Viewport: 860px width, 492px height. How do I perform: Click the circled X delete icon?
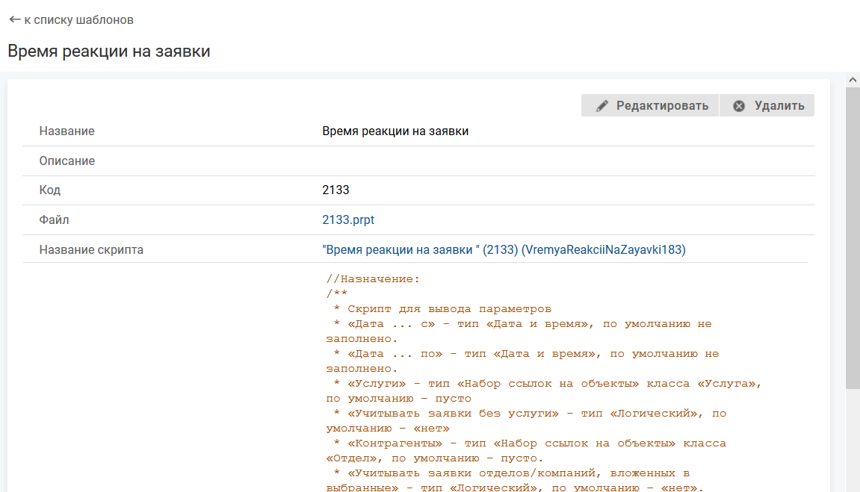[x=739, y=106]
